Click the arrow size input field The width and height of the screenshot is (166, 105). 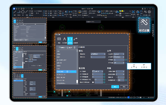98,57
